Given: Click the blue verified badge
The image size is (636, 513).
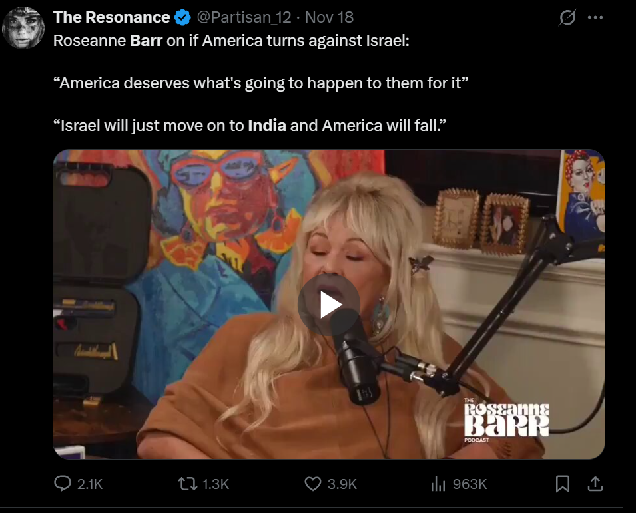Looking at the screenshot, I should pos(182,17).
